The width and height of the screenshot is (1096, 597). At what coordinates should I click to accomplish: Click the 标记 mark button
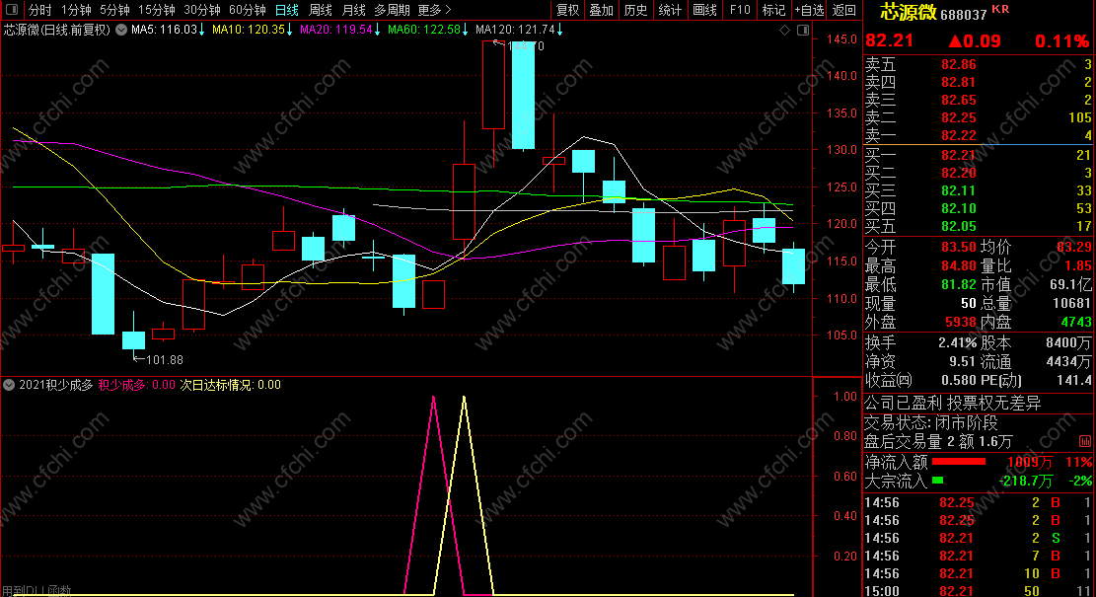point(773,10)
